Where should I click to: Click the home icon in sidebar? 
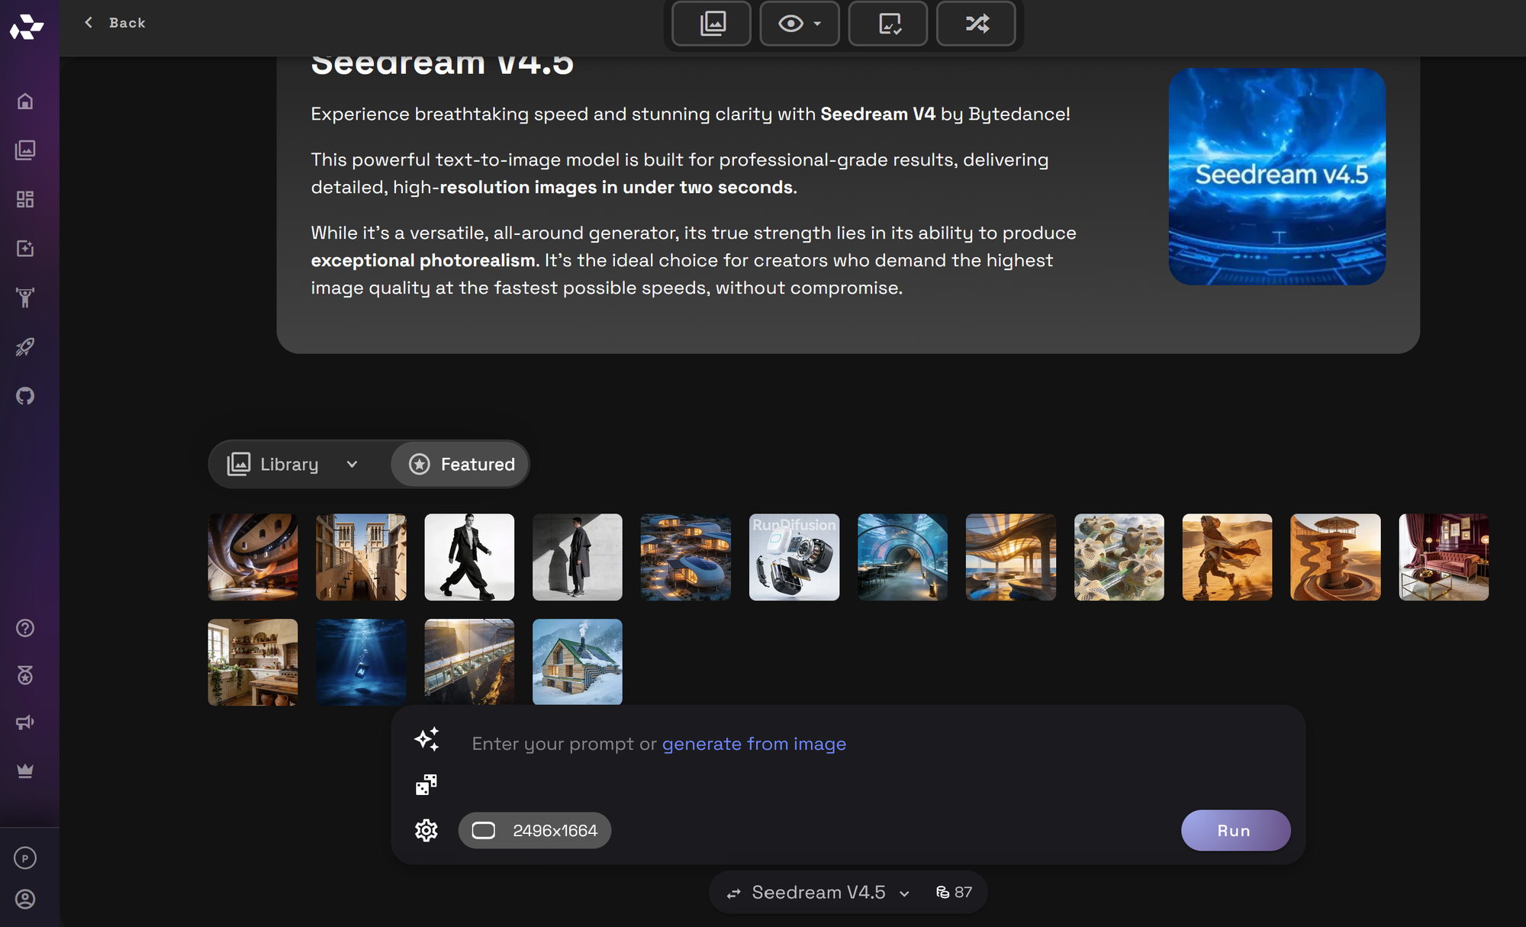click(25, 101)
